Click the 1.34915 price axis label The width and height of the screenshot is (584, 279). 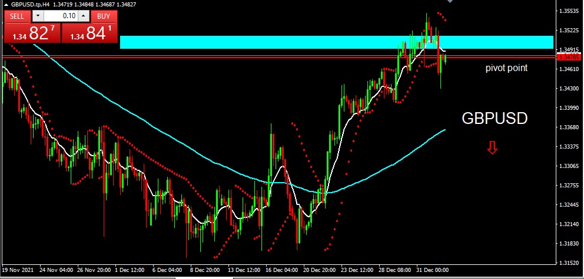569,50
